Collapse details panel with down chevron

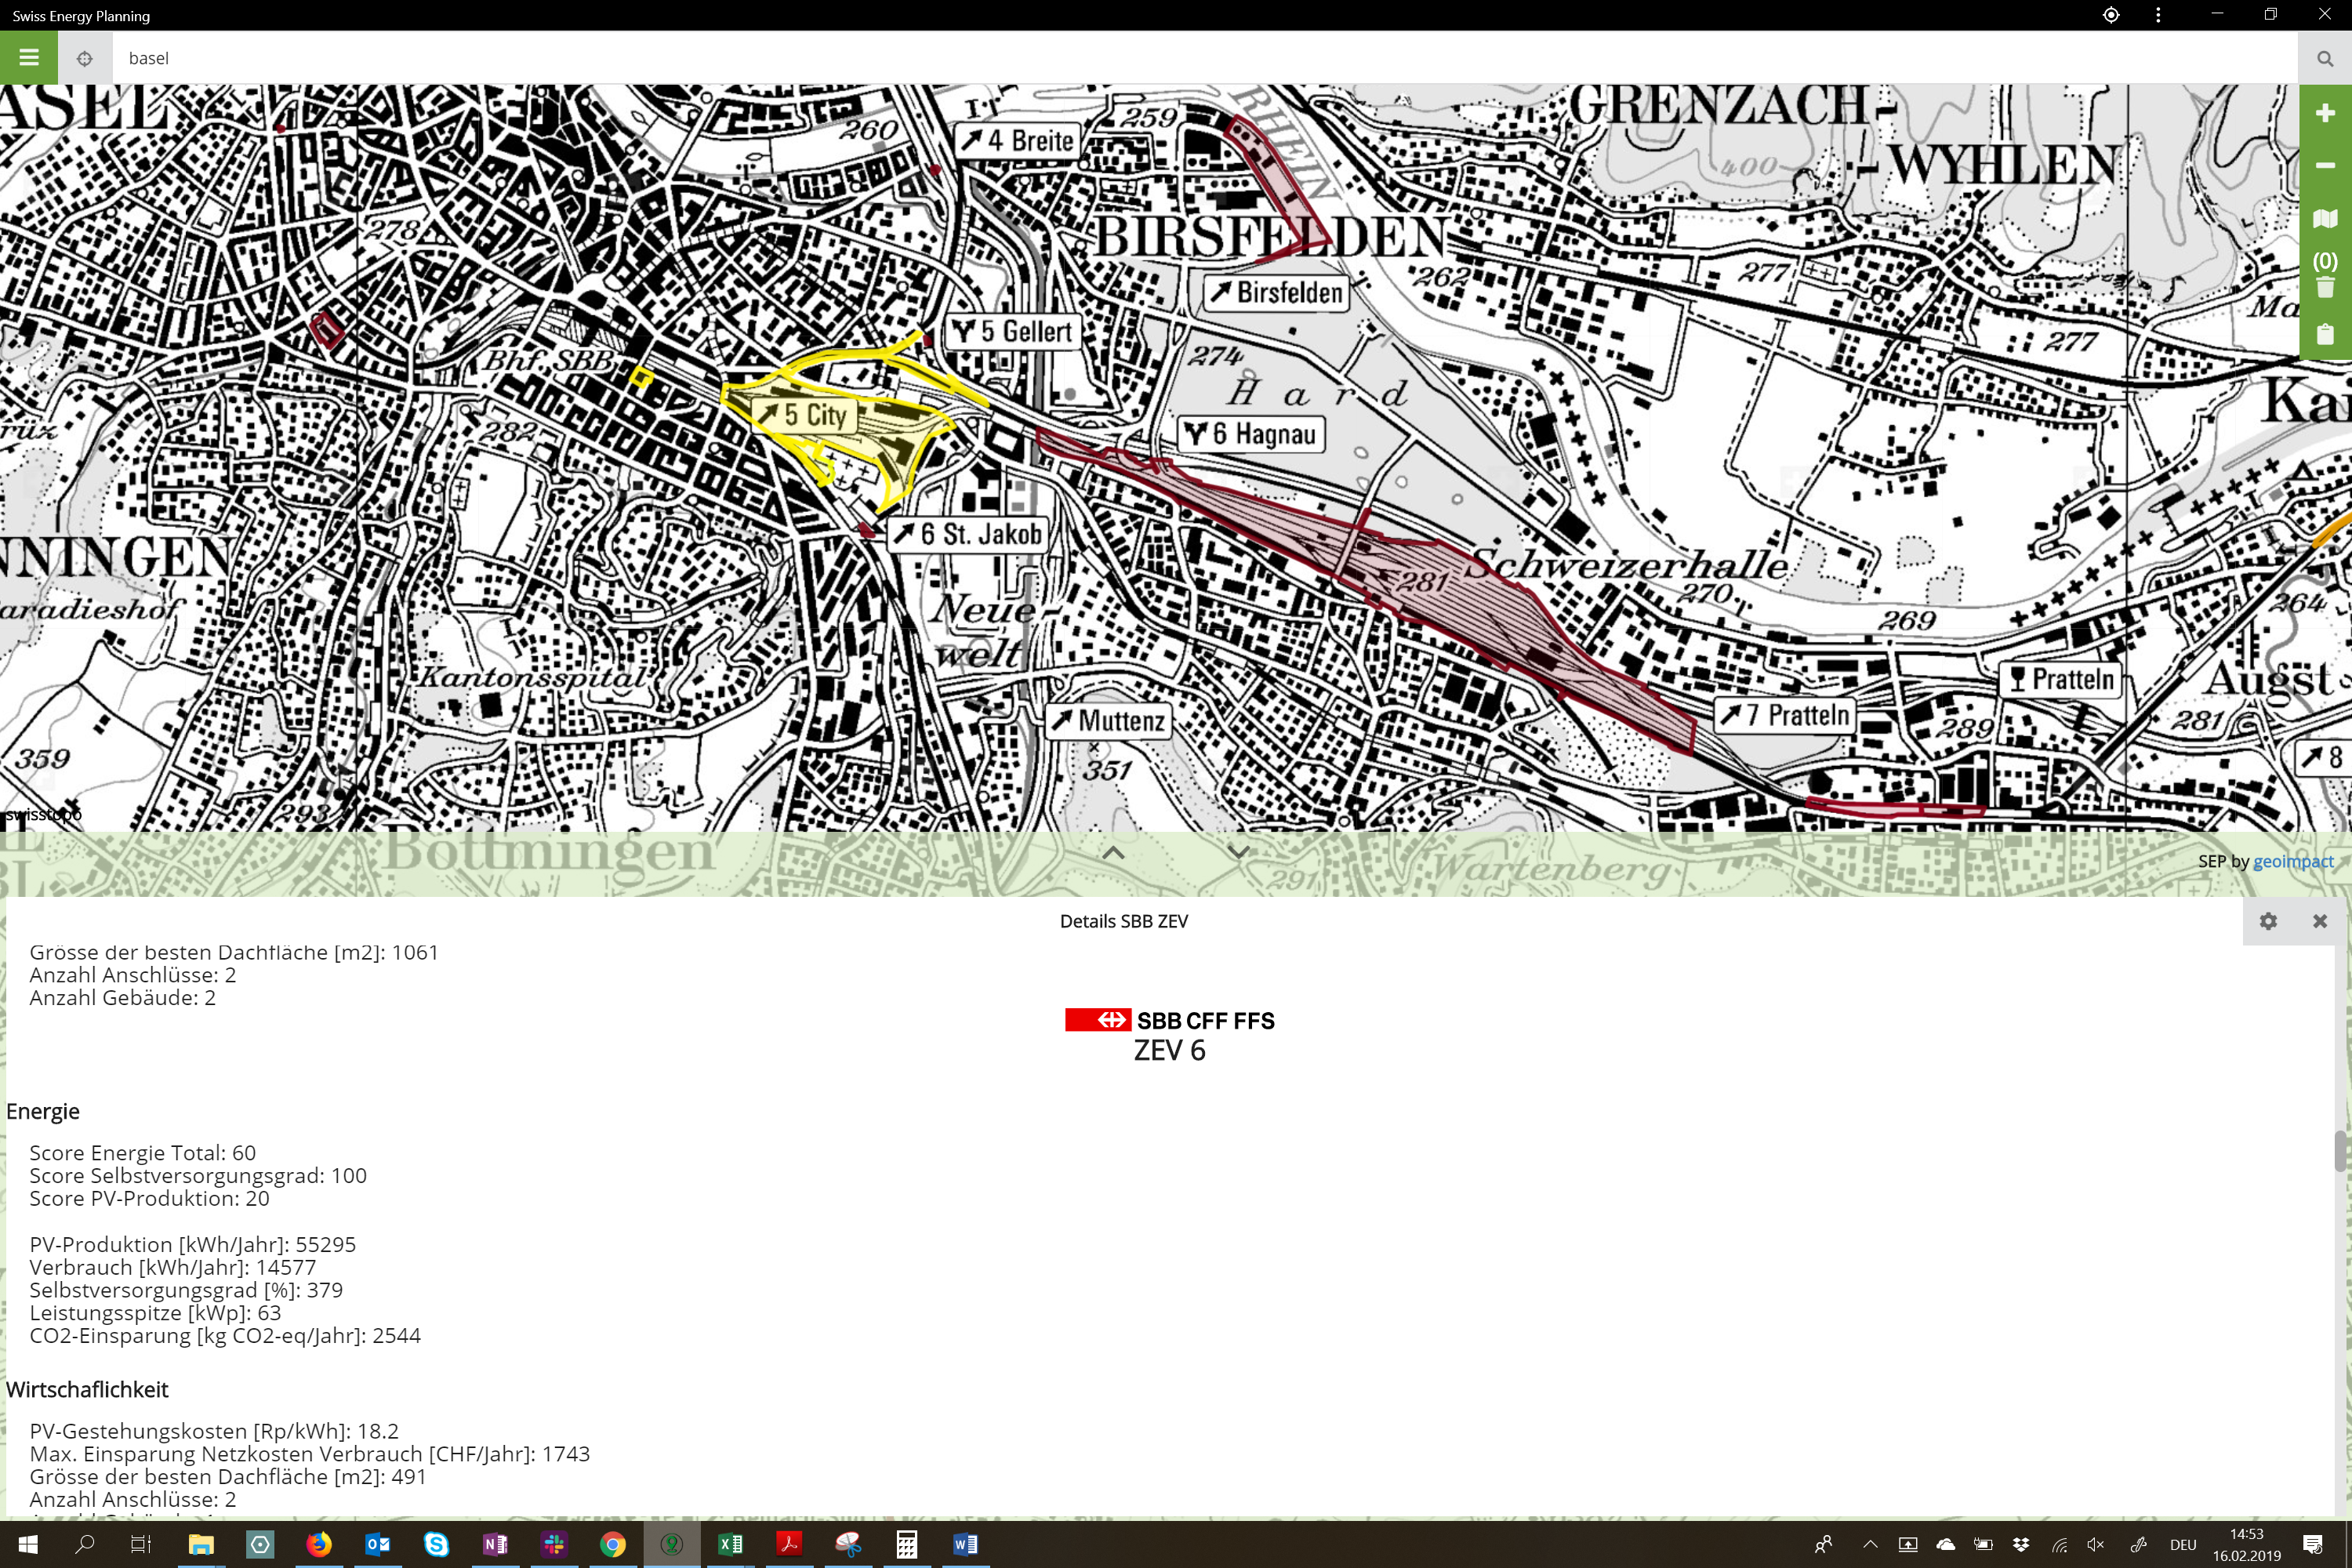pos(1238,853)
